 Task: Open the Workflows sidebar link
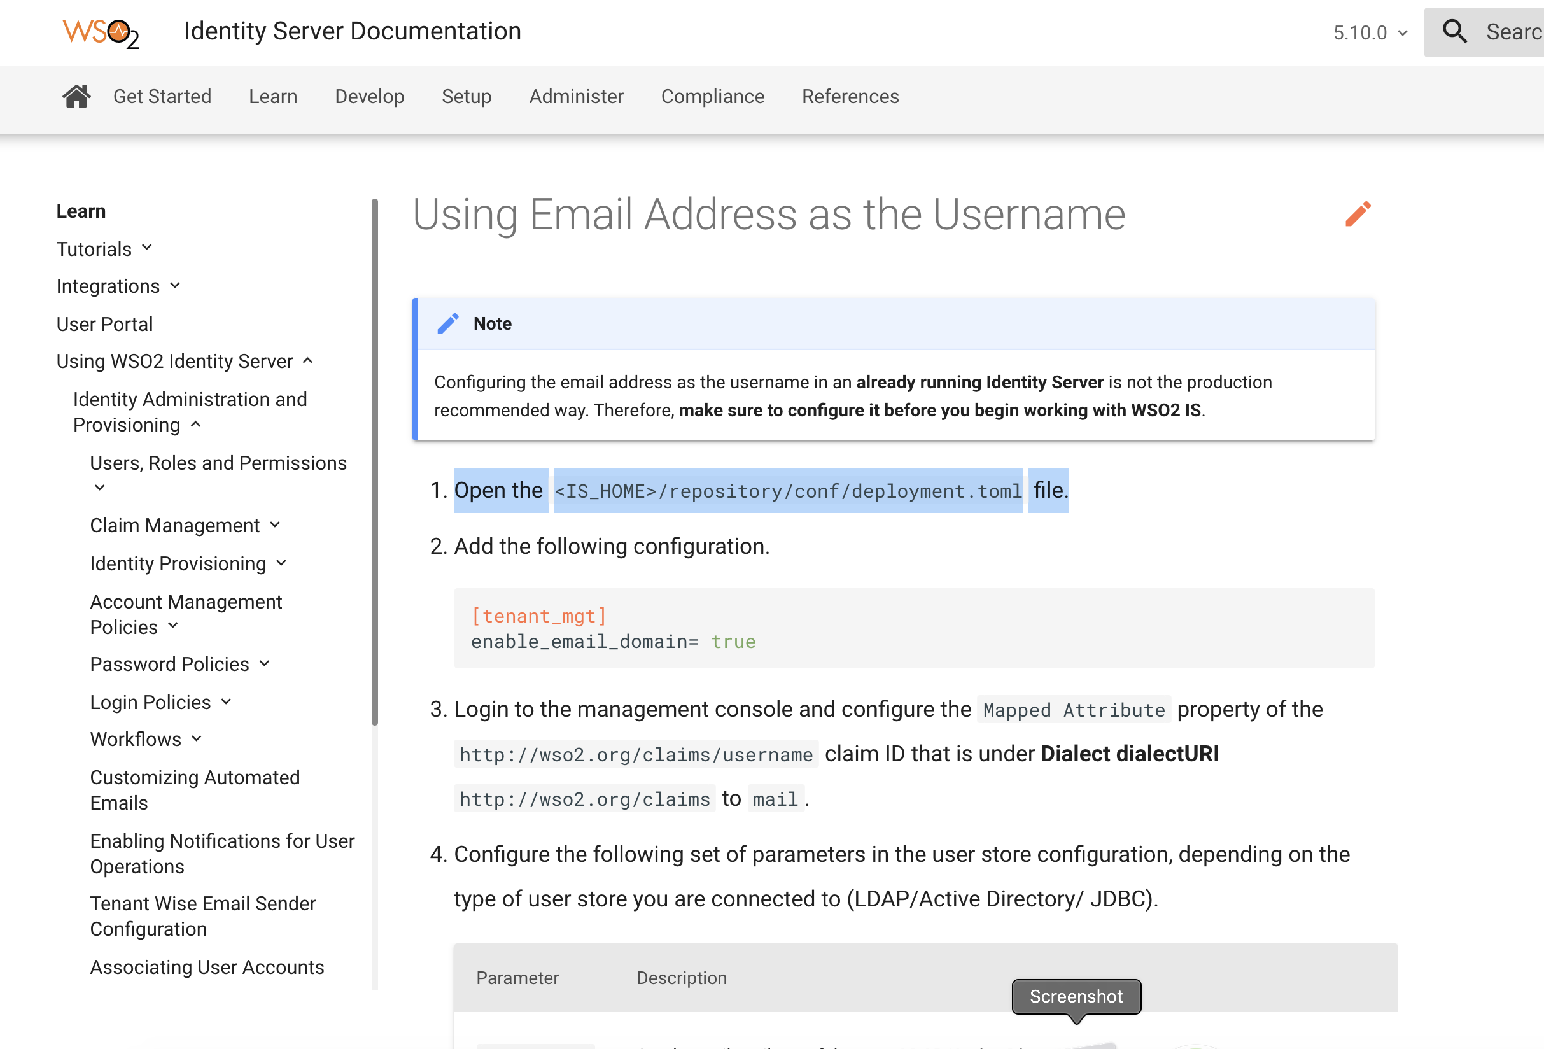[x=136, y=739]
